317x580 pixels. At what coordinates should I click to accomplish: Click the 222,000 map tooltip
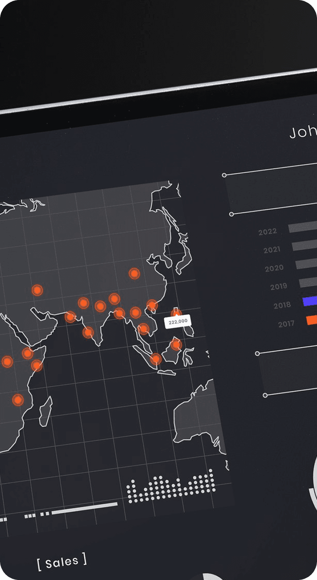click(x=178, y=322)
